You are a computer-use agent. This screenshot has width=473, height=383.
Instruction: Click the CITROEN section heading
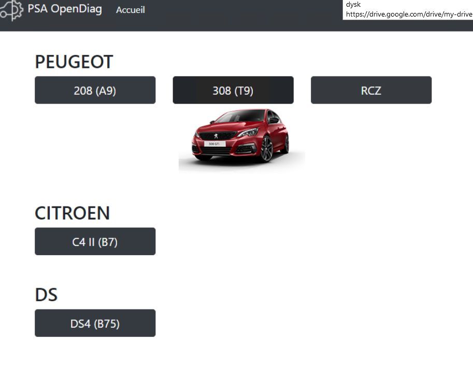73,213
